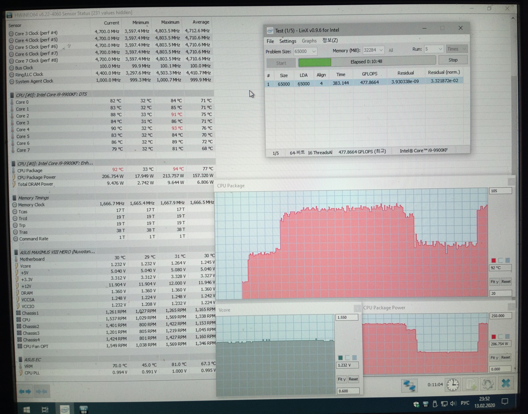Open Windows Security tray icon
The height and width of the screenshot is (414, 528).
pyautogui.click(x=416, y=404)
